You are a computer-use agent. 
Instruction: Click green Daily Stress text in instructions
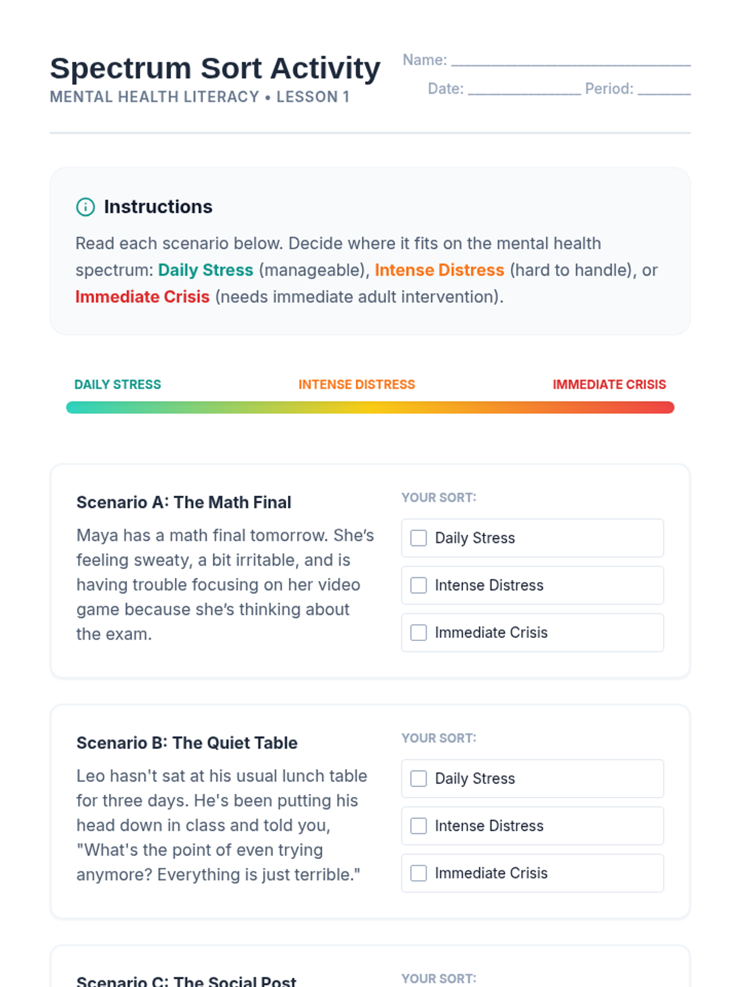205,270
